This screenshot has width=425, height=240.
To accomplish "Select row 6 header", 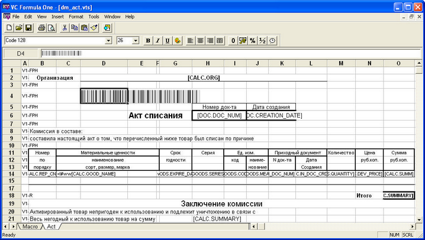I will click(12, 115).
